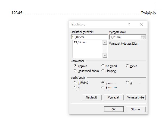Click the Umístění zarážek input field
The height and width of the screenshot is (125, 162).
89,37
